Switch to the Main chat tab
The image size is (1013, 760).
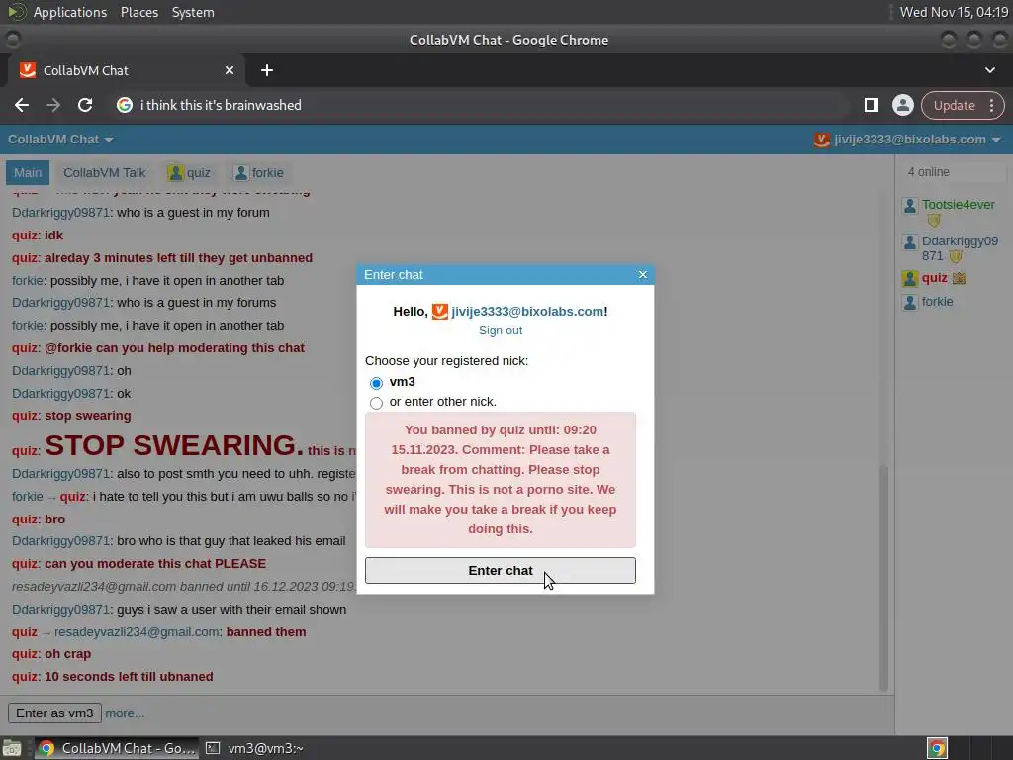(28, 173)
